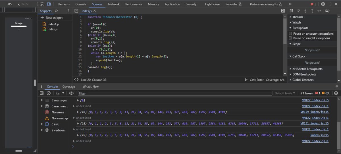The image size is (341, 154).
Task: Open the top context selector dropdown
Action: tap(60, 93)
